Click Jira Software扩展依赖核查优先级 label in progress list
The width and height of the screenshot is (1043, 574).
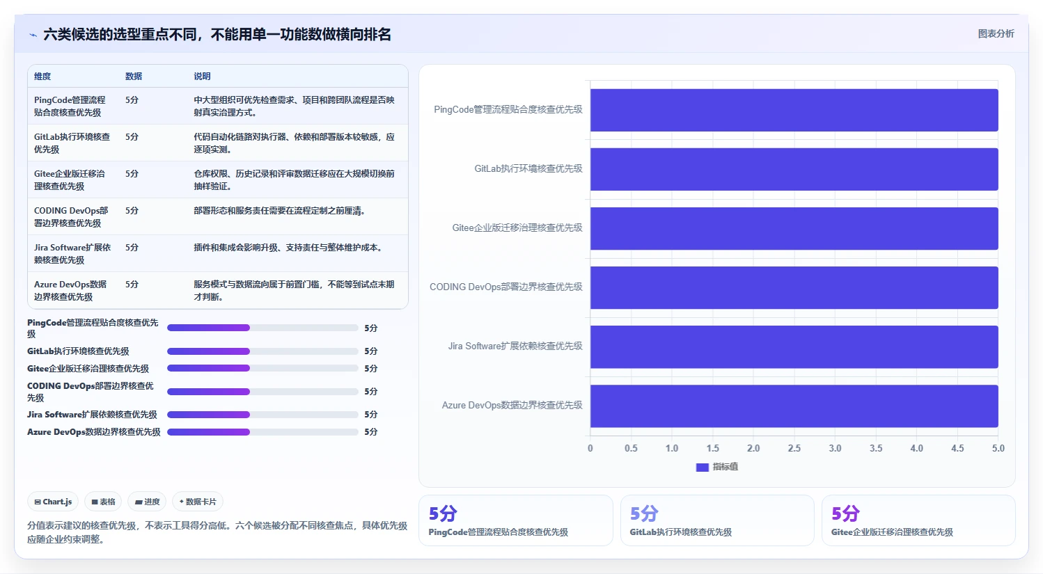pyautogui.click(x=92, y=415)
